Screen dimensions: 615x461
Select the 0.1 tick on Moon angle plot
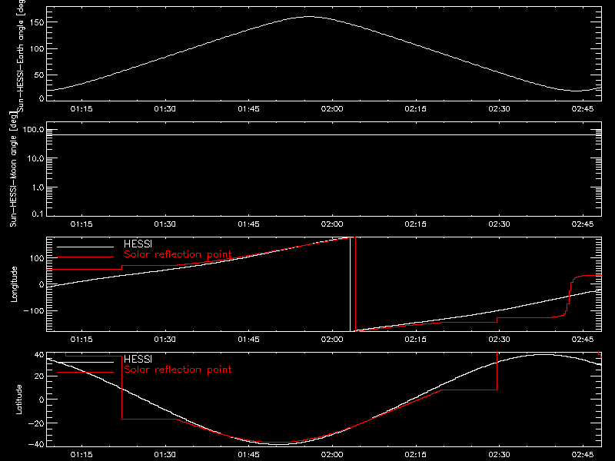[38, 214]
